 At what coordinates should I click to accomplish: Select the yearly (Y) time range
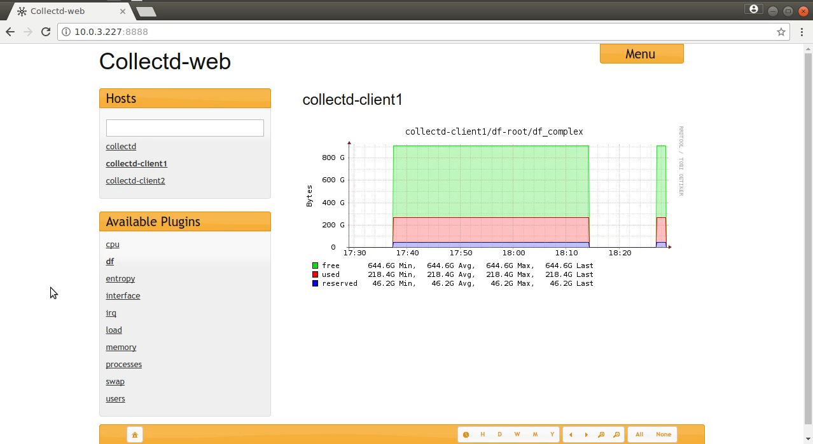coord(552,434)
